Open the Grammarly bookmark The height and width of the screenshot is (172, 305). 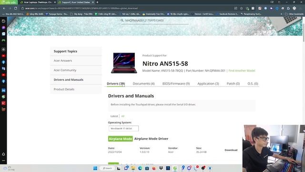click(153, 14)
